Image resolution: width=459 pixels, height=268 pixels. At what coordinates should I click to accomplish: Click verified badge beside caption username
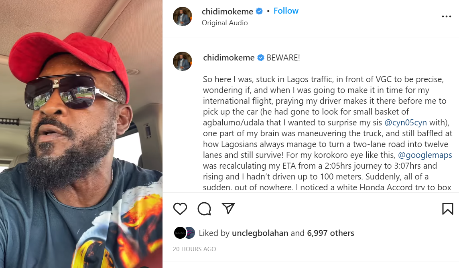pos(260,58)
